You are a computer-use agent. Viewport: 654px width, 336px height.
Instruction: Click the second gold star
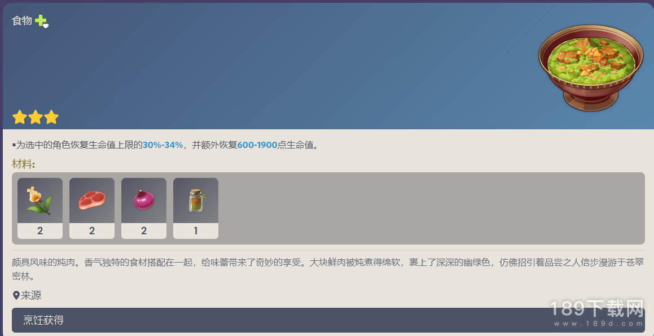point(36,117)
